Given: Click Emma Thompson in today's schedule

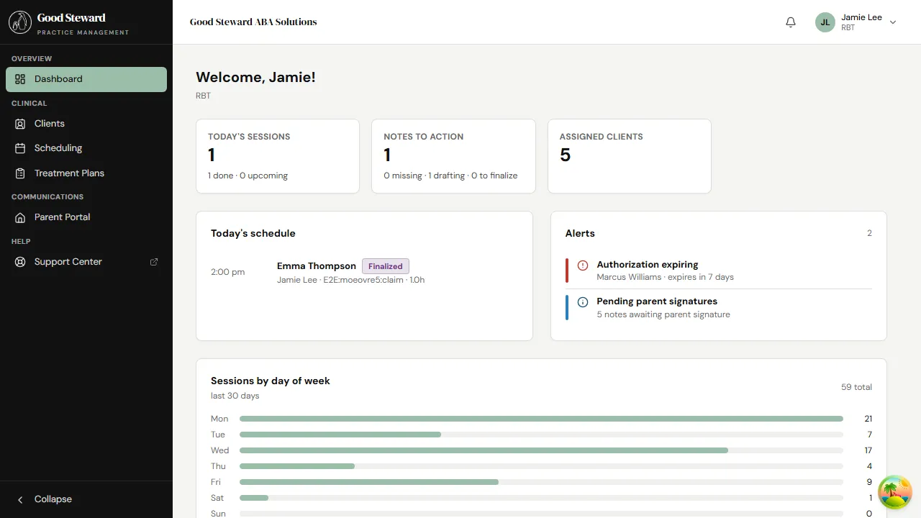Looking at the screenshot, I should click(x=316, y=265).
